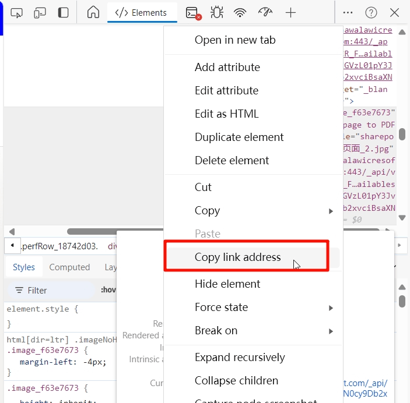Switch to the Computed tab

point(69,267)
